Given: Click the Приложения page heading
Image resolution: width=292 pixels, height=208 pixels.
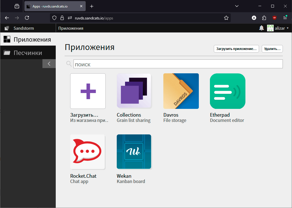Looking at the screenshot, I should click(90, 47).
